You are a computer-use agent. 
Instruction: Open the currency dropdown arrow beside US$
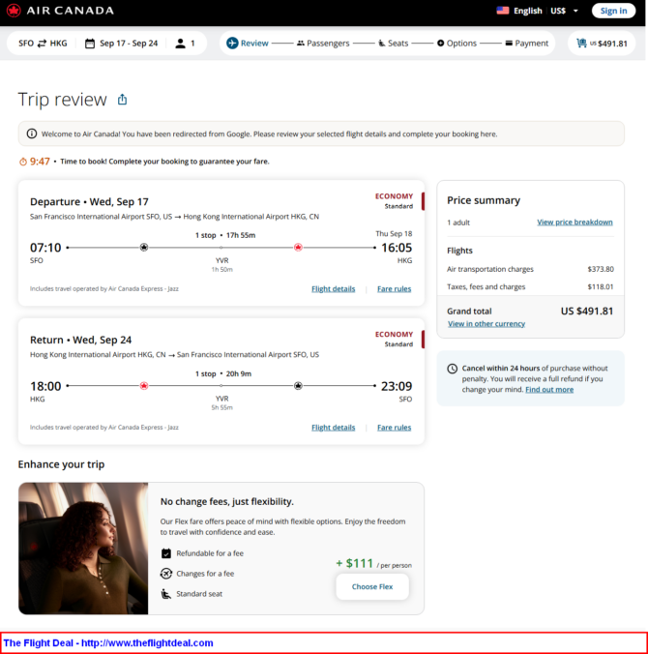click(x=575, y=11)
